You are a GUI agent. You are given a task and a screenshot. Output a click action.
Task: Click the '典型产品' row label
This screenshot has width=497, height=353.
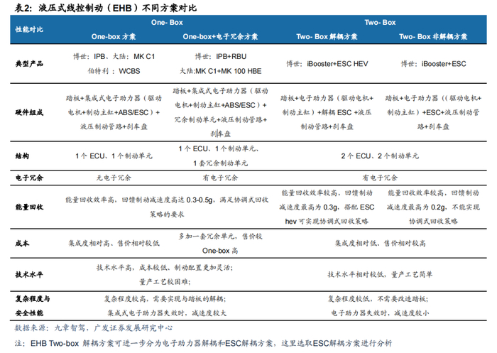29,64
